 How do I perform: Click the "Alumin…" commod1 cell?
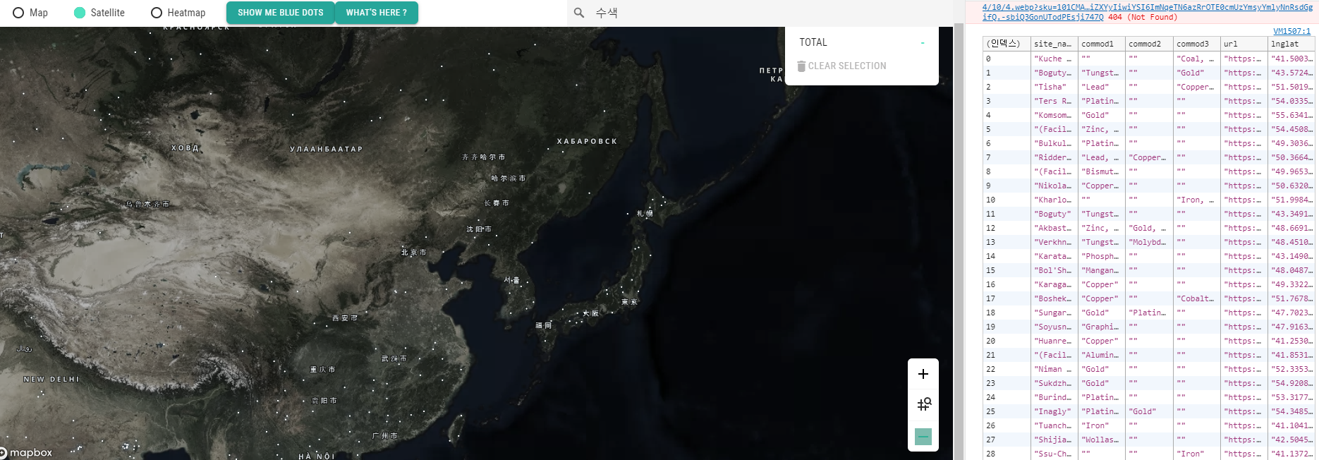pyautogui.click(x=1101, y=355)
